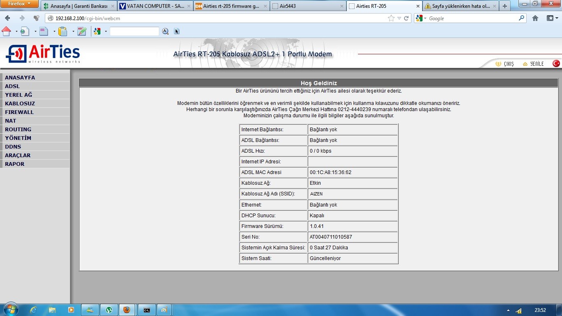
Task: Open the ANASAYFA menu item
Action: tap(35, 77)
